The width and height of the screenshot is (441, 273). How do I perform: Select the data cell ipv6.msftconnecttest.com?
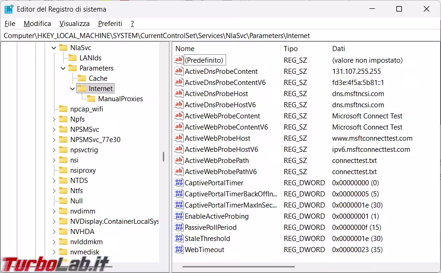371,149
